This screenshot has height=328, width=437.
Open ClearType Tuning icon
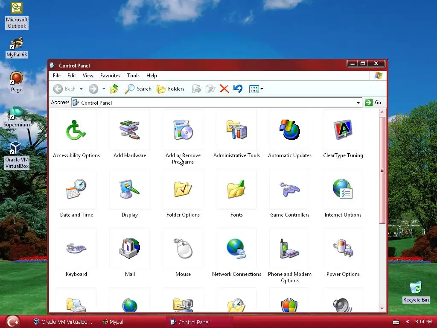coord(343,130)
